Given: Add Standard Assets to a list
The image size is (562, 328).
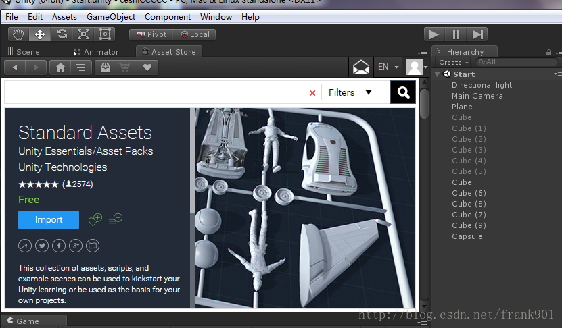Looking at the screenshot, I should 116,219.
